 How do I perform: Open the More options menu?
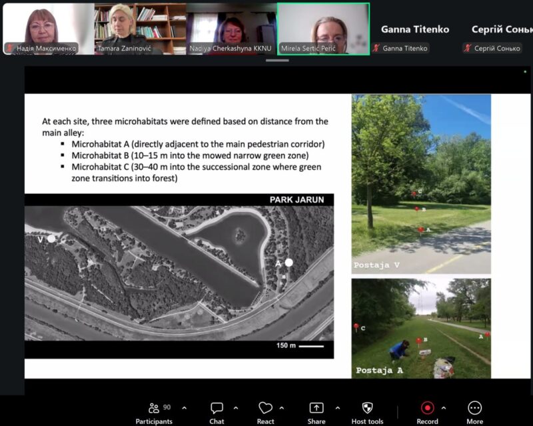[474, 409]
